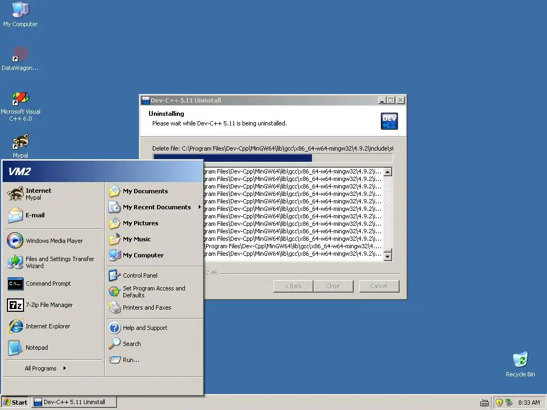Open My Pictures in Start menu
This screenshot has height=410, width=547.
[x=154, y=223]
